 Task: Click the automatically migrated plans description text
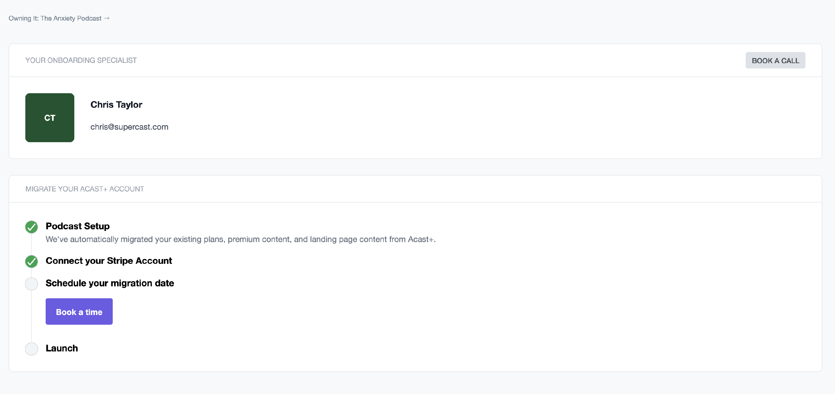[240, 239]
